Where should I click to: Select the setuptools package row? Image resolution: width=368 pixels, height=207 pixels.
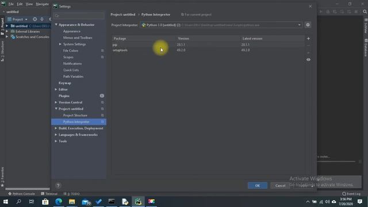[208, 50]
